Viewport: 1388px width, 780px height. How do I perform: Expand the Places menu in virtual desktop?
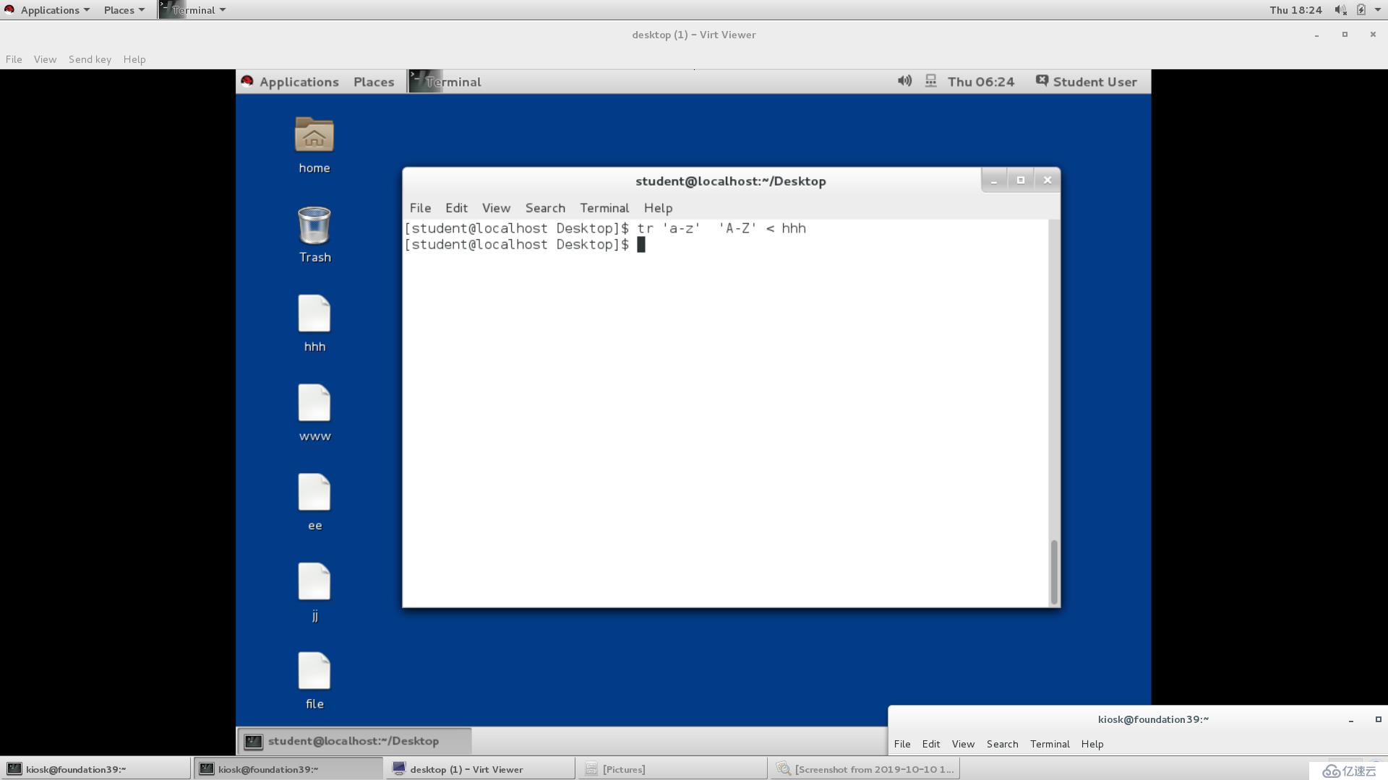coord(373,81)
